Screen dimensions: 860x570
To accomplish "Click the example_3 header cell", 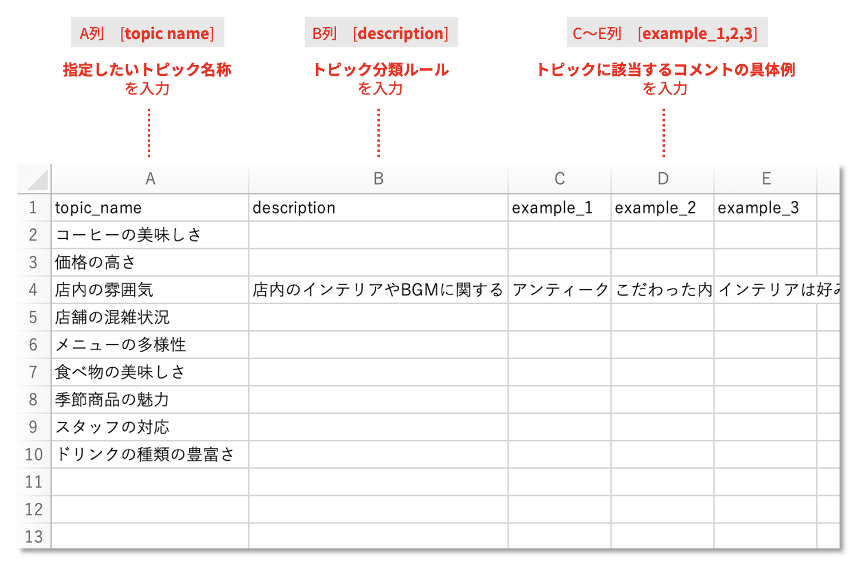I will (766, 207).
